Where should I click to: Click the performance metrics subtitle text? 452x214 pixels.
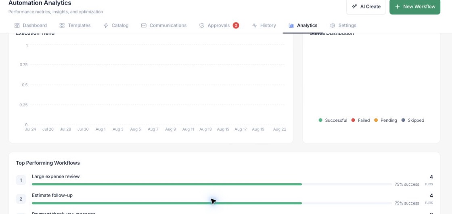point(56,12)
